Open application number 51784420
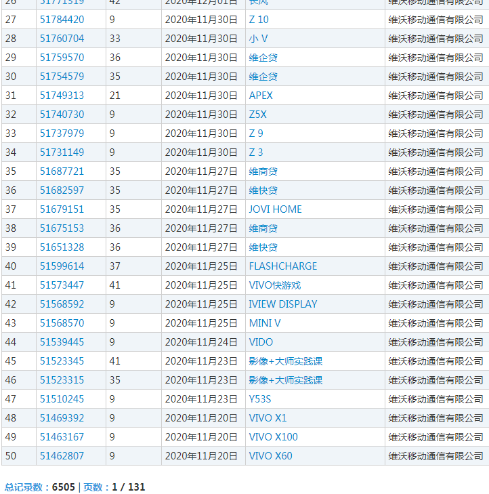489x494 pixels. tap(62, 20)
